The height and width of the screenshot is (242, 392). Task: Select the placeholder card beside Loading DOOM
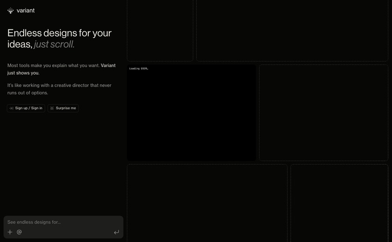click(x=324, y=113)
